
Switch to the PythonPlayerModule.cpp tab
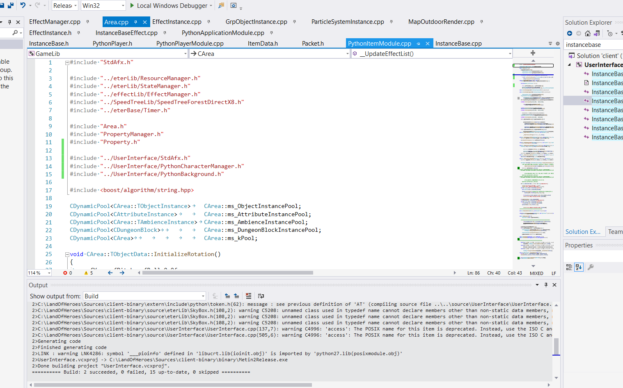coord(190,44)
